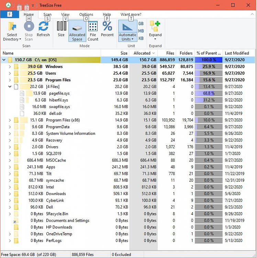This screenshot has width=257, height=258.
Task: Collapse the C:\ root drive node
Action: (x=4, y=60)
